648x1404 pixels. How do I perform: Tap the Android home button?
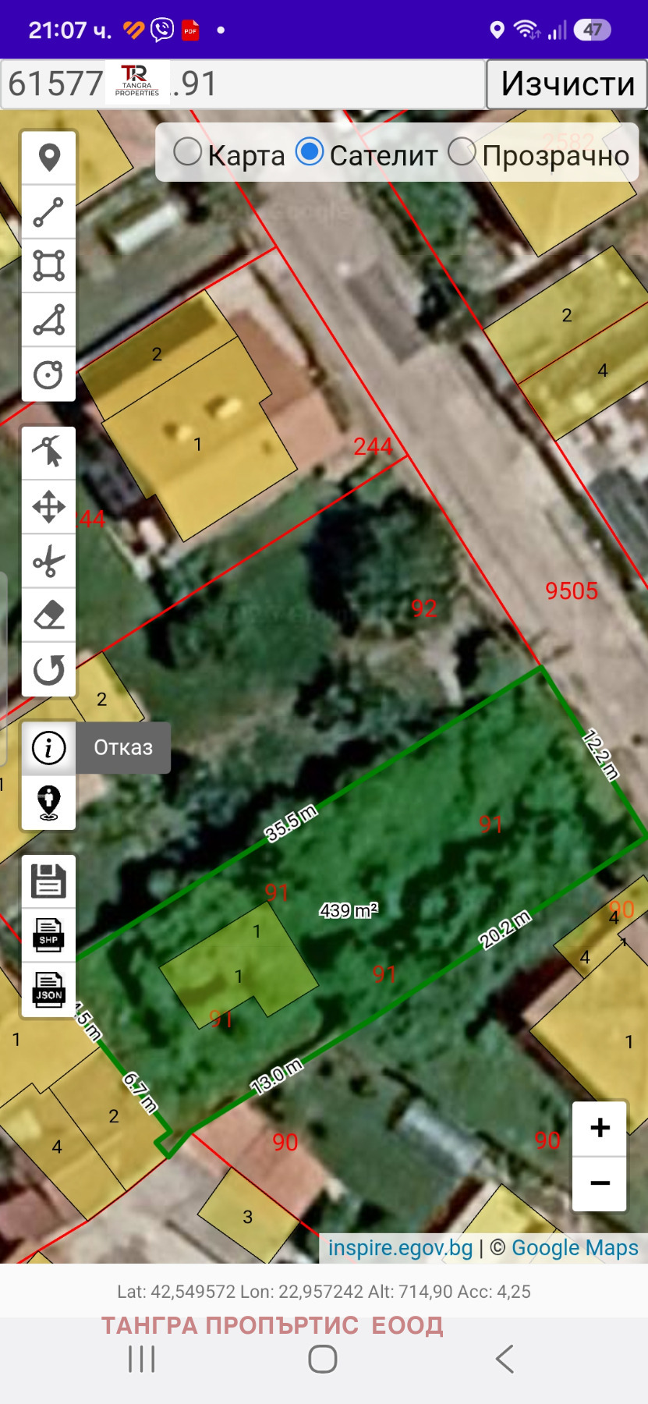click(x=323, y=1360)
